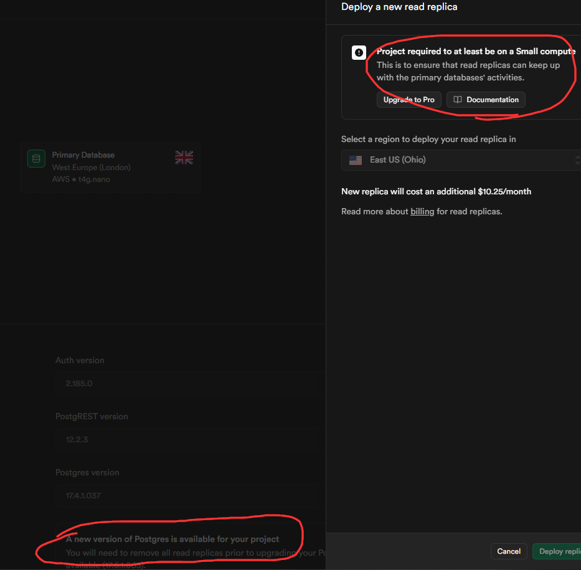Select the Primary Database title text

pyautogui.click(x=83, y=155)
